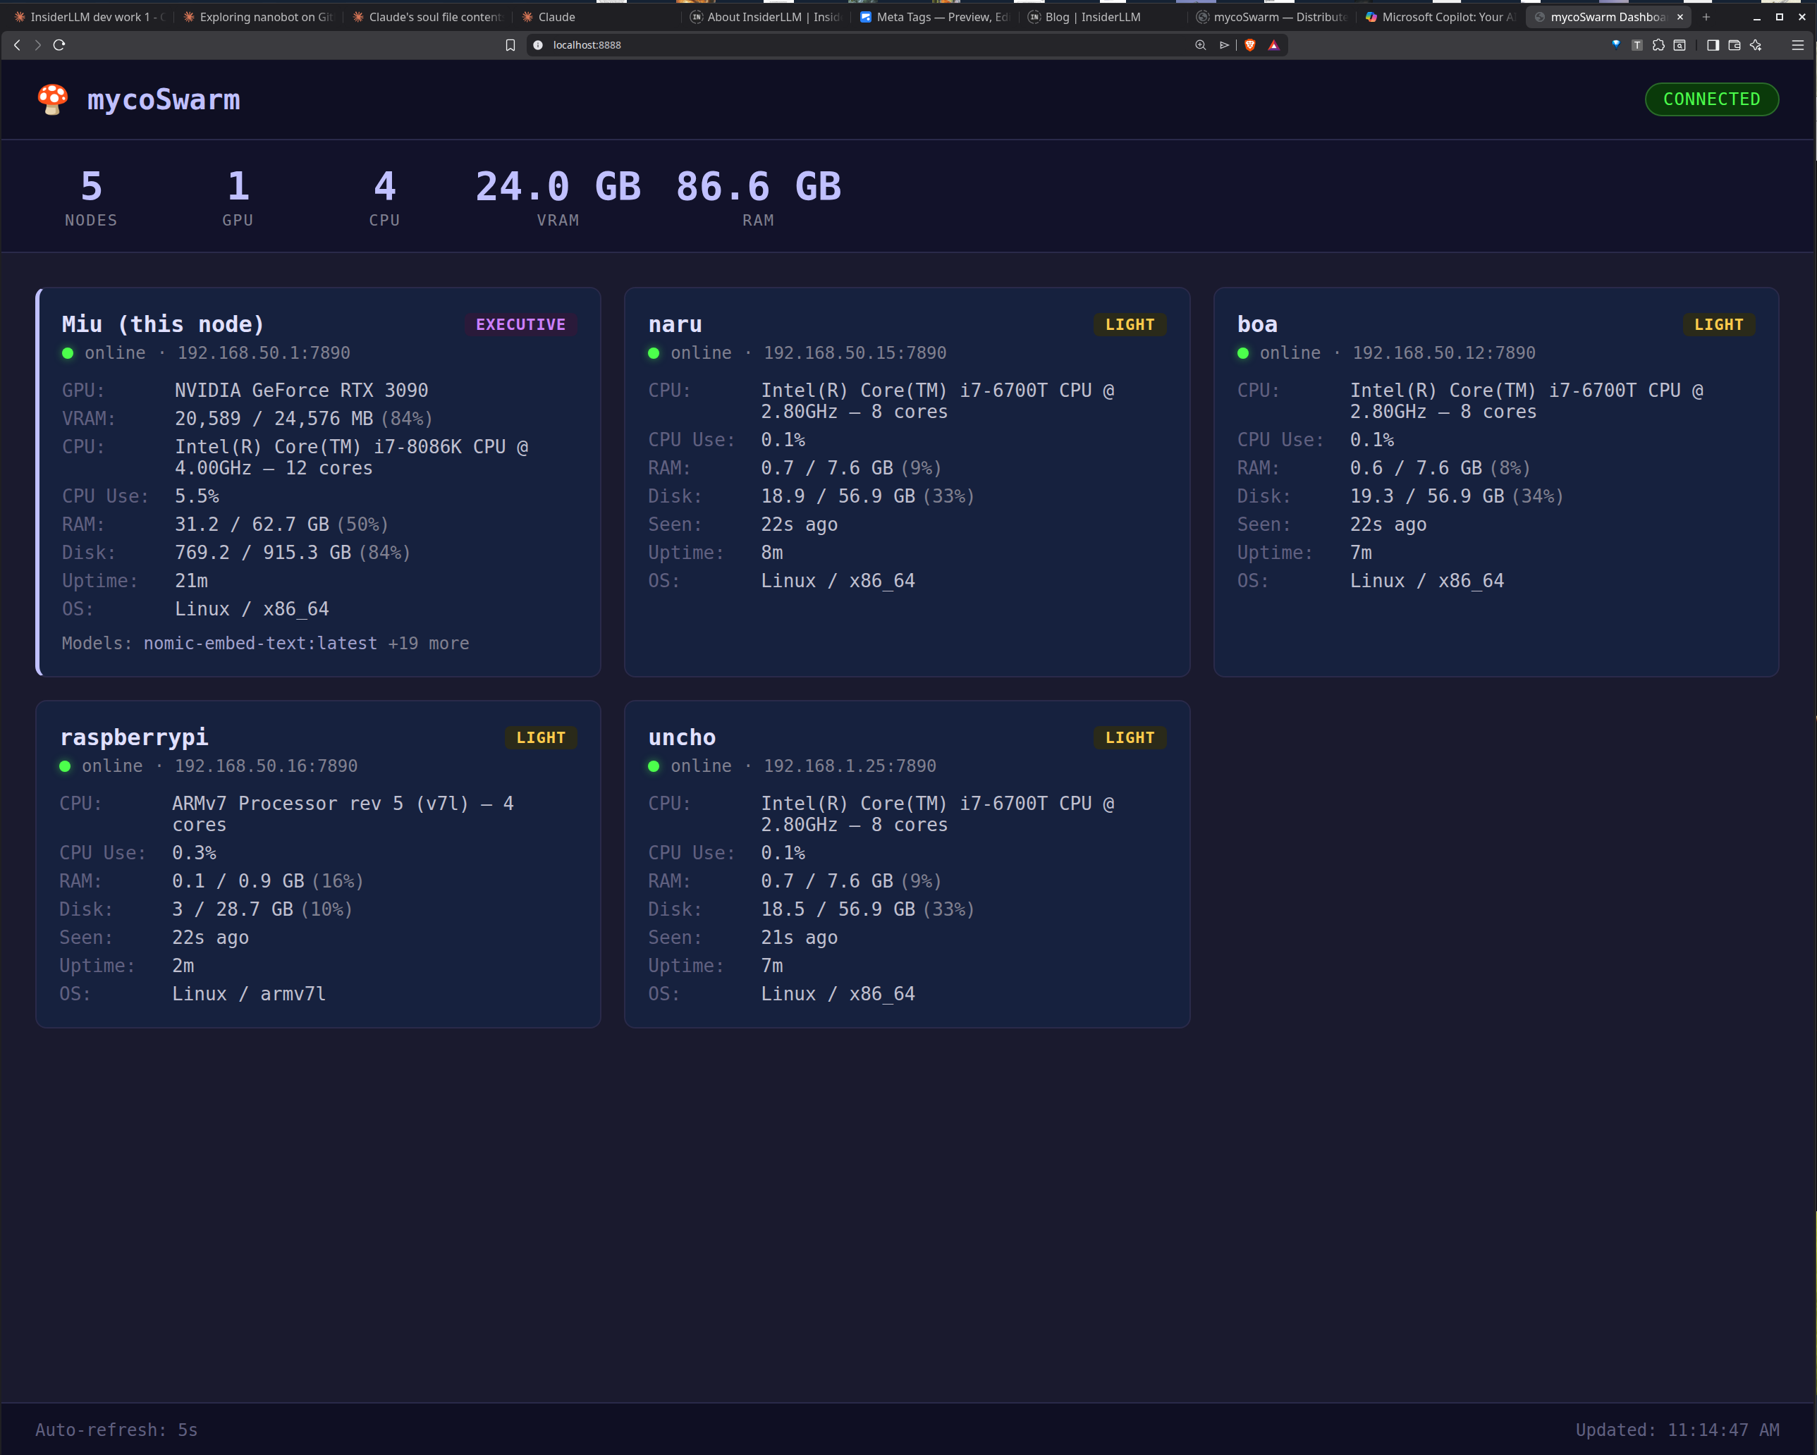
Task: Click the tab search magnifier icon
Action: (1679, 46)
